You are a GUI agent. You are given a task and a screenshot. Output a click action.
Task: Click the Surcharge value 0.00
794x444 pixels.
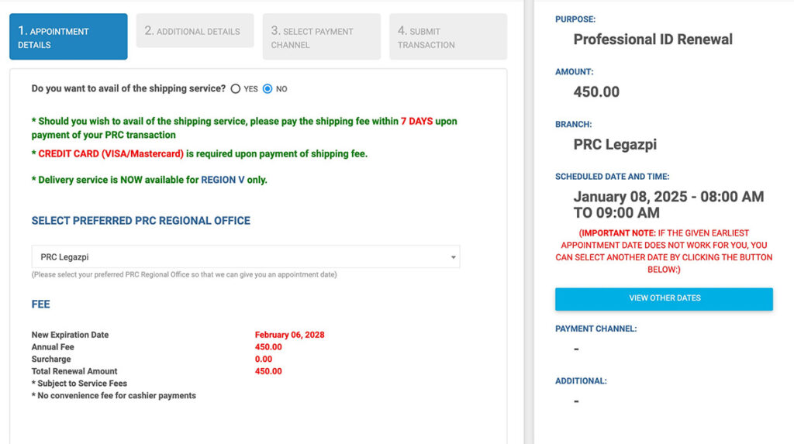[264, 360]
